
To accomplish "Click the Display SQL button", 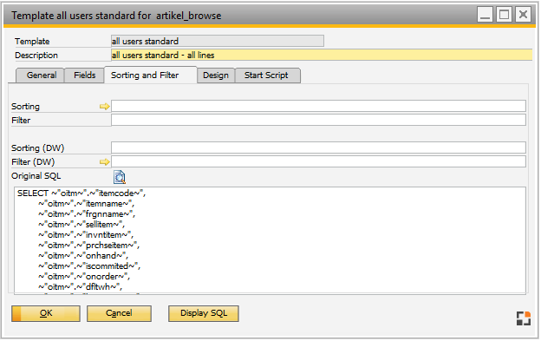I will point(204,313).
